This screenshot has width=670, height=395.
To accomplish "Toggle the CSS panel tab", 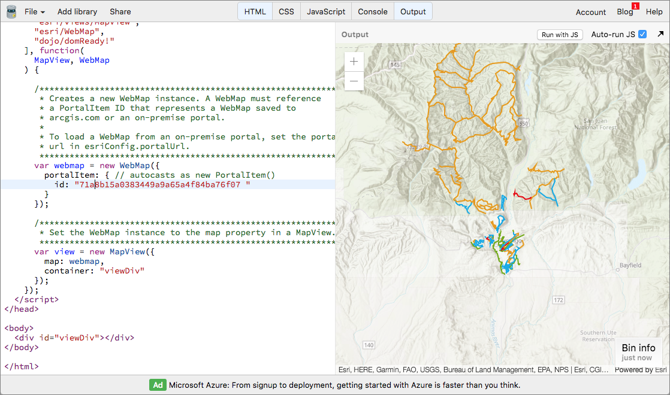I will coord(286,11).
